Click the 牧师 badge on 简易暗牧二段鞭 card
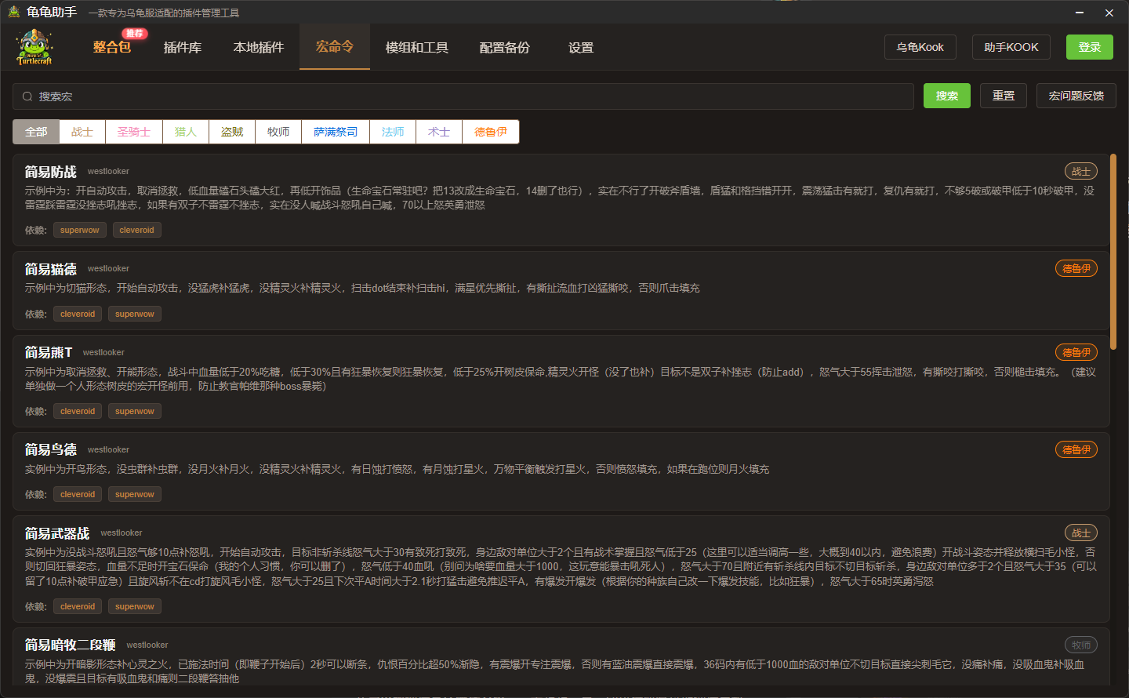The image size is (1129, 698). pyautogui.click(x=1080, y=644)
